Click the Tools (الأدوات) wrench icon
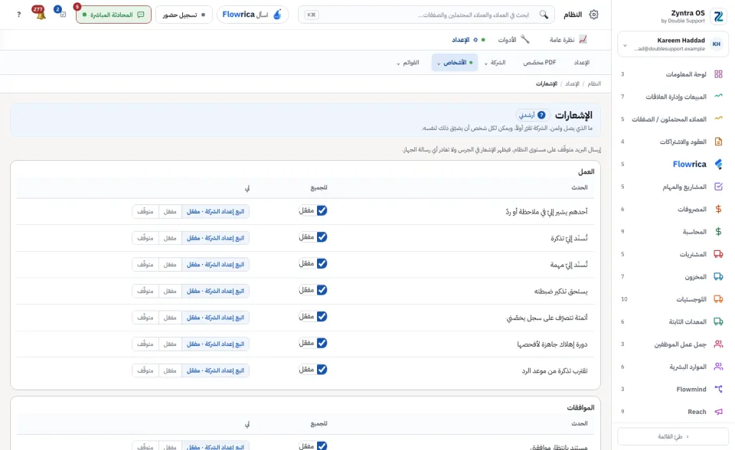 525,39
